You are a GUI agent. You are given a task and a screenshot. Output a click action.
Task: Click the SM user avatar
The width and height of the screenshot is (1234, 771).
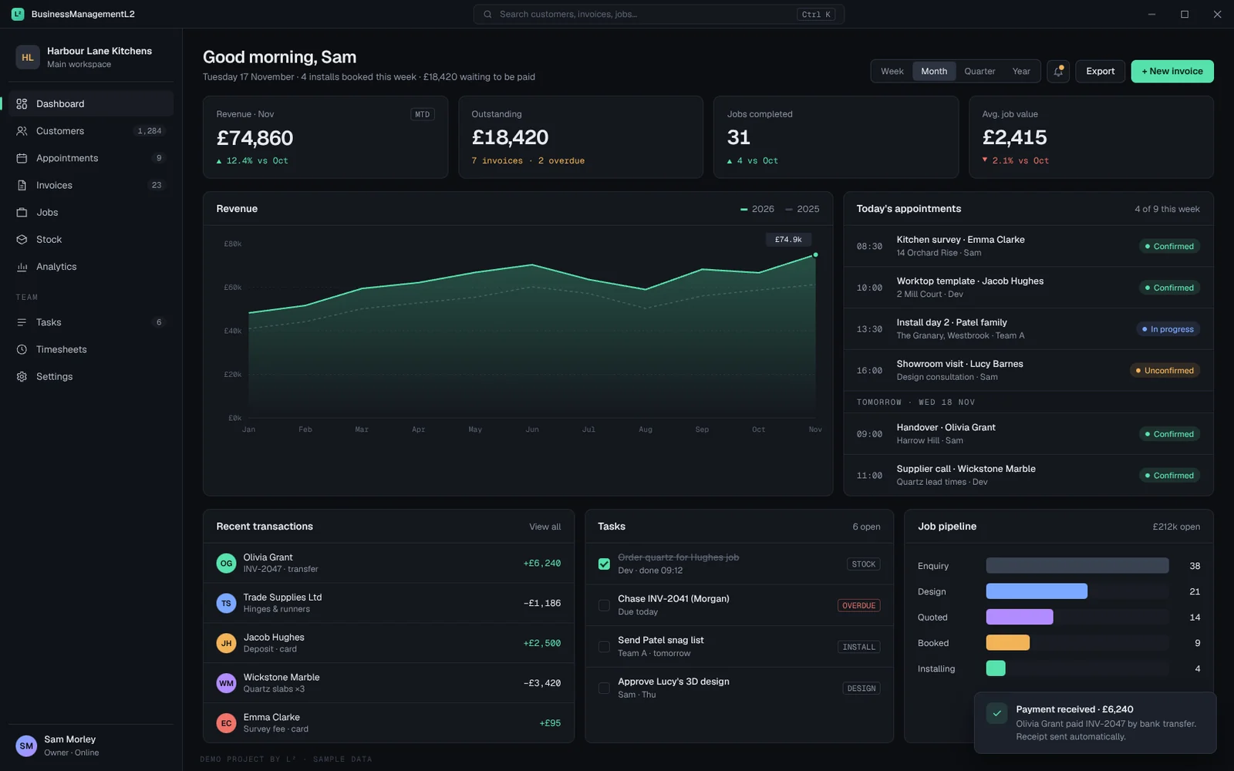click(26, 746)
